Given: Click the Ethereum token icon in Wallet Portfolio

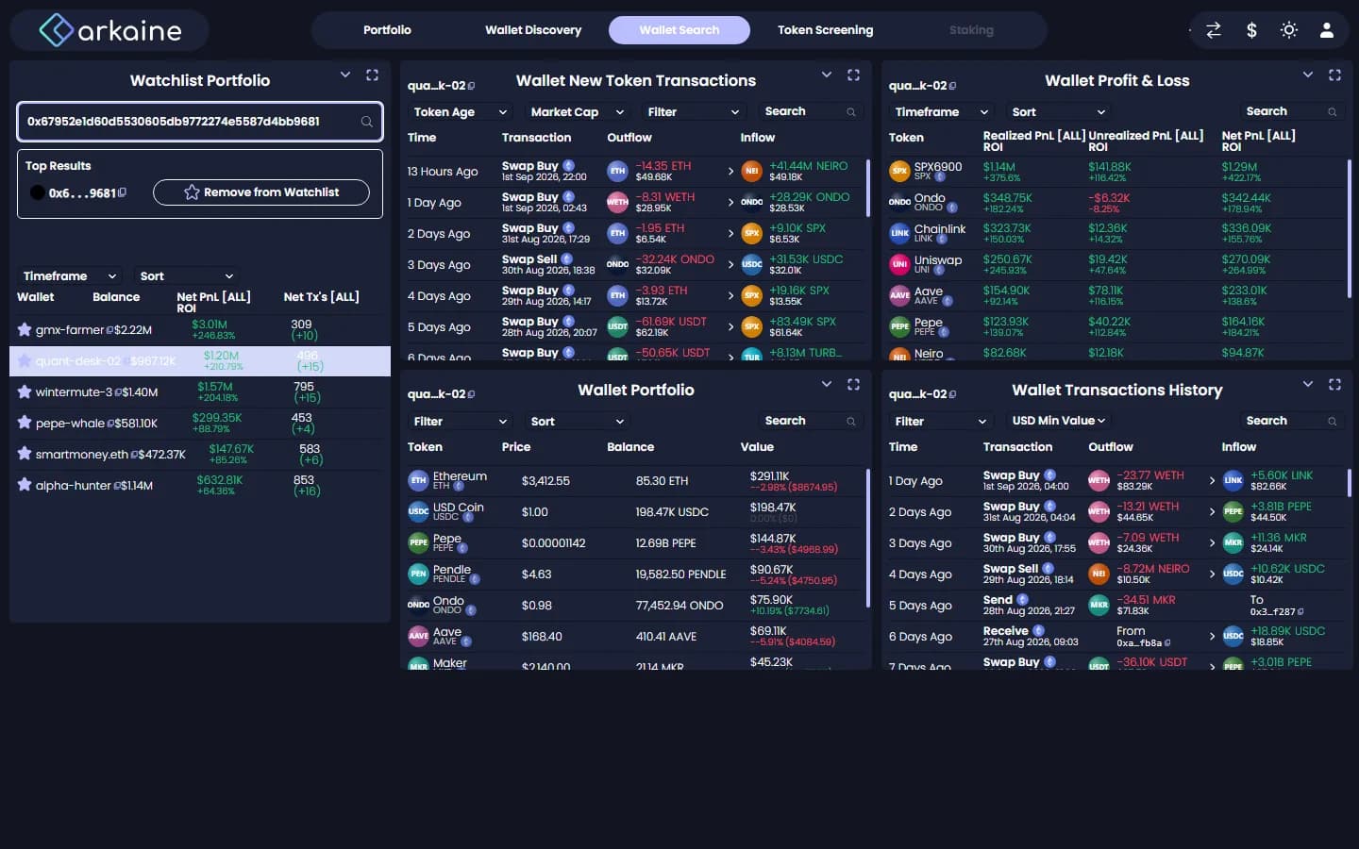Looking at the screenshot, I should (418, 481).
